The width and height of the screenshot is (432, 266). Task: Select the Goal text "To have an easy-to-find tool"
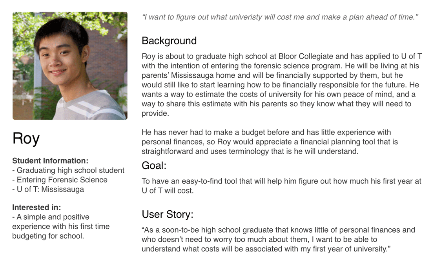[281, 186]
